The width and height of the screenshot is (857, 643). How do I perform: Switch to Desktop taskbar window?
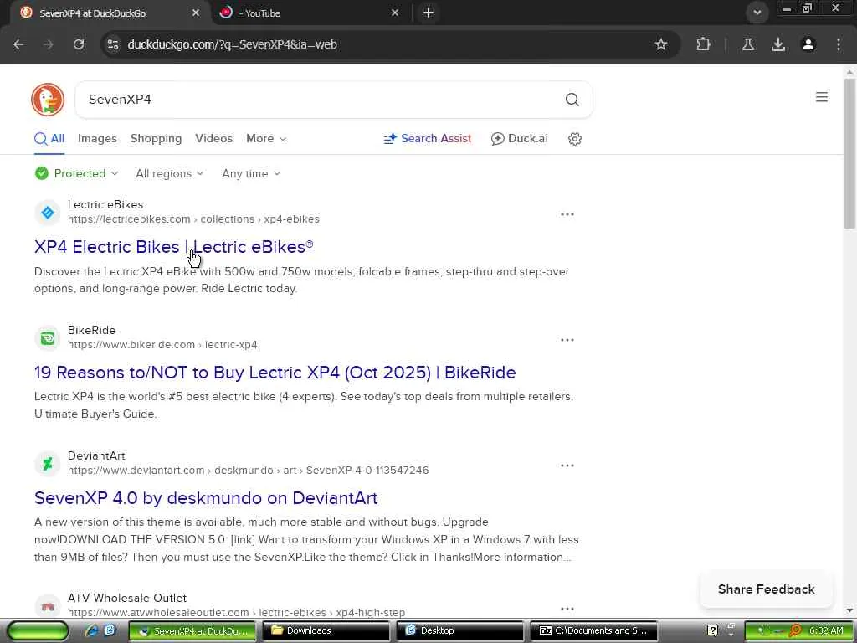459,631
